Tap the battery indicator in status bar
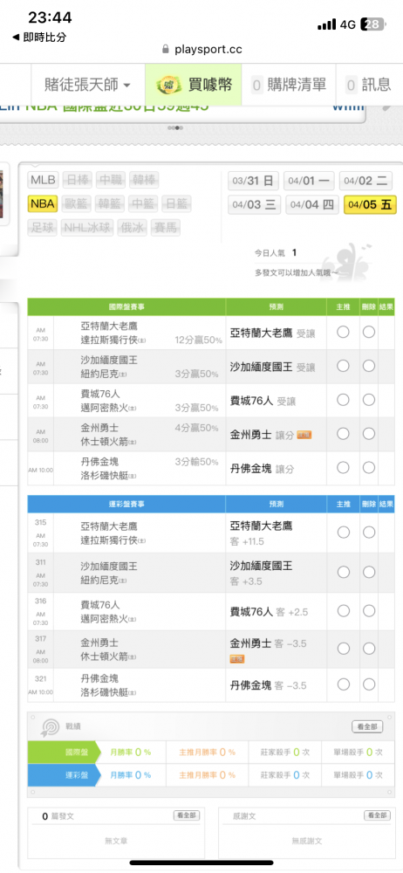Screen dimensions: 403x873 (x=372, y=24)
